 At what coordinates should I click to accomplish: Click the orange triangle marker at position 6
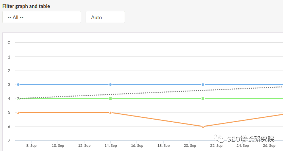[x=203, y=126]
